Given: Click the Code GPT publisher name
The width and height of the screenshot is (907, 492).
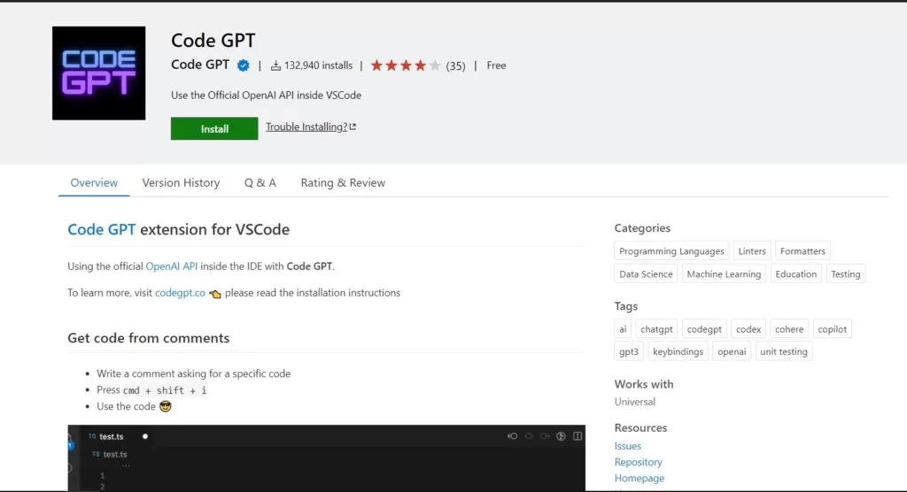Looking at the screenshot, I should (200, 65).
